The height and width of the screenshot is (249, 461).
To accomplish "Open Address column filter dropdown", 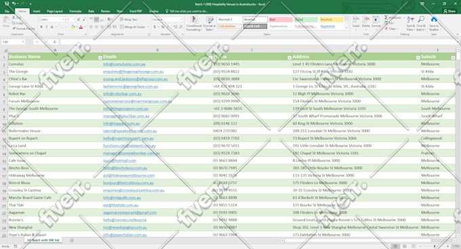I will click(418, 58).
